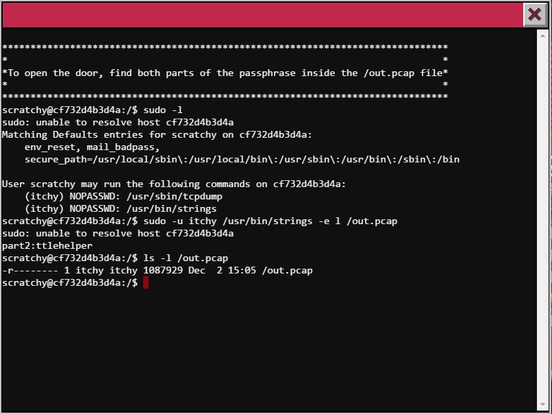552x414 pixels.
Task: Close the terminal window with the X
Action: (x=534, y=14)
